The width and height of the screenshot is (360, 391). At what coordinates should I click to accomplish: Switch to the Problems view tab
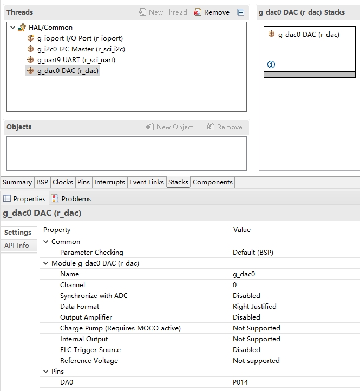click(71, 198)
